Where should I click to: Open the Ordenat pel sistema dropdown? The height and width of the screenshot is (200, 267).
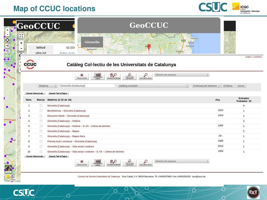tap(206, 86)
